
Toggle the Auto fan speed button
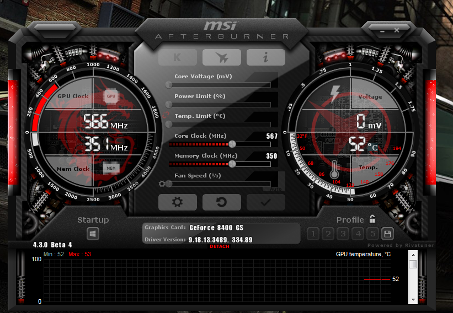tap(275, 189)
